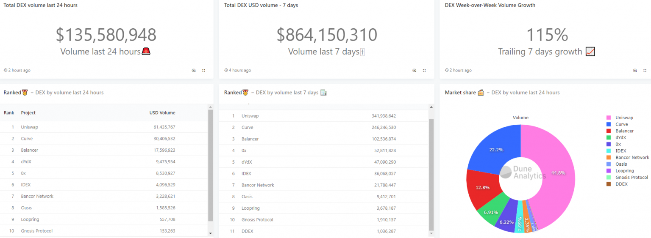Open query for 7 days volume counter

[x=415, y=71]
